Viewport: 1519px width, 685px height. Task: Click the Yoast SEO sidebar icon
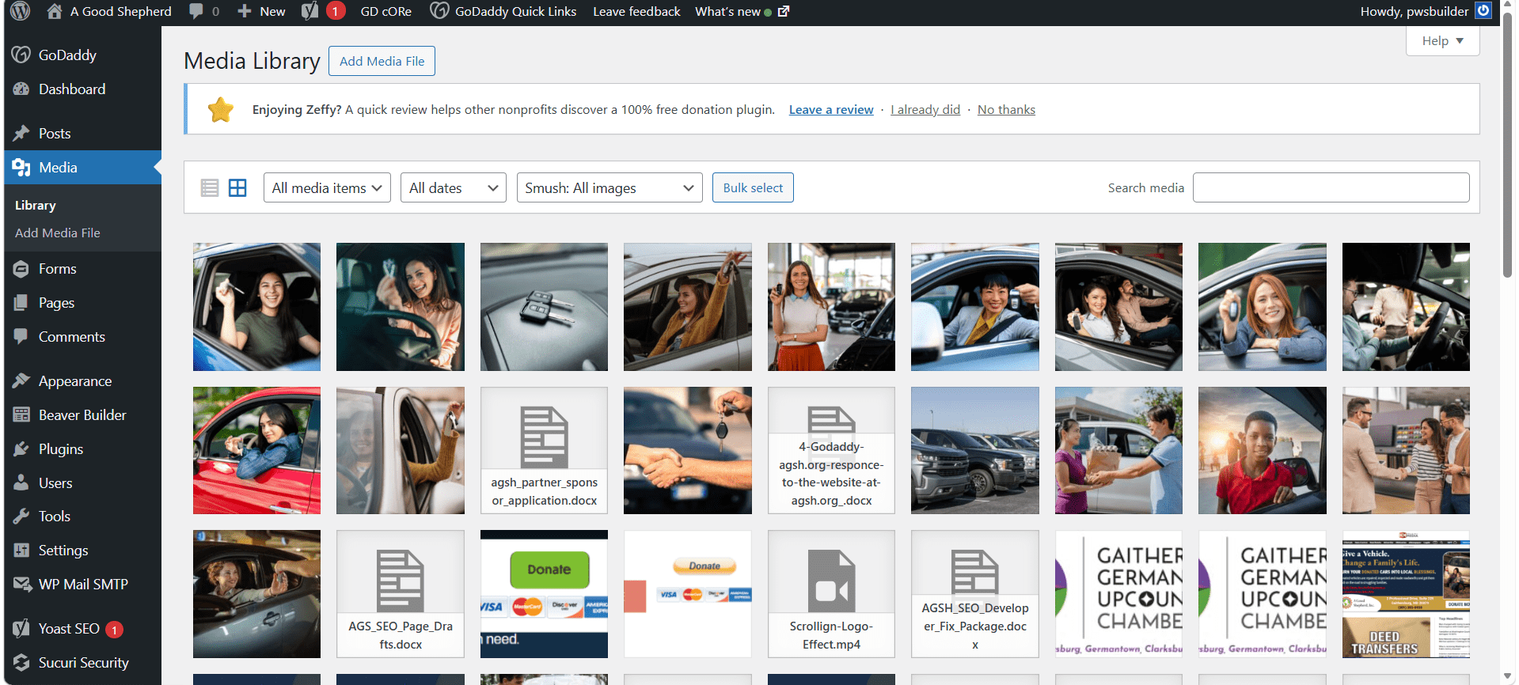click(21, 629)
